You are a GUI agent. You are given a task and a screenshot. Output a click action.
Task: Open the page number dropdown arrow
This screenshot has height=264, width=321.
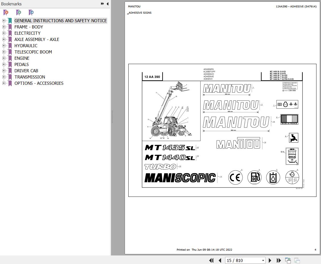tap(263, 261)
